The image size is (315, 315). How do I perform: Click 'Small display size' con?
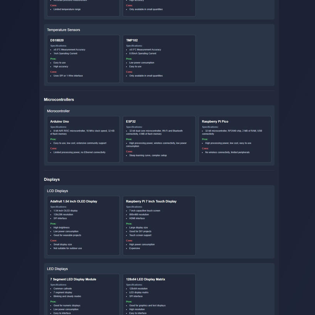pos(63,244)
